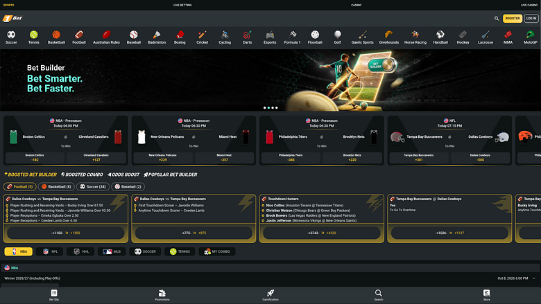
Task: Filter boosts by Football (5)
Action: (19, 186)
